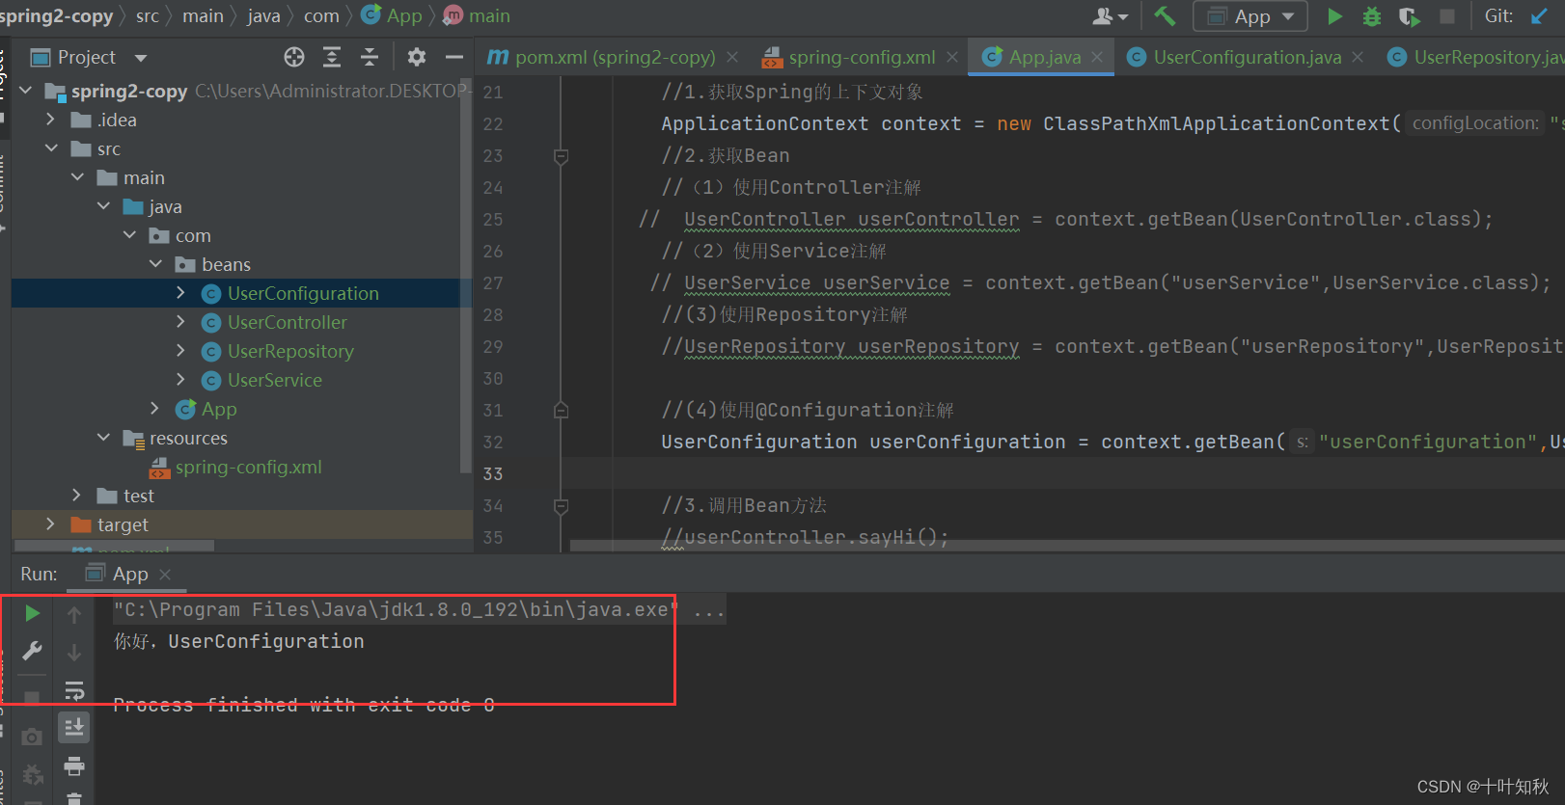1565x805 pixels.
Task: Select UserController in project tree
Action: [287, 322]
